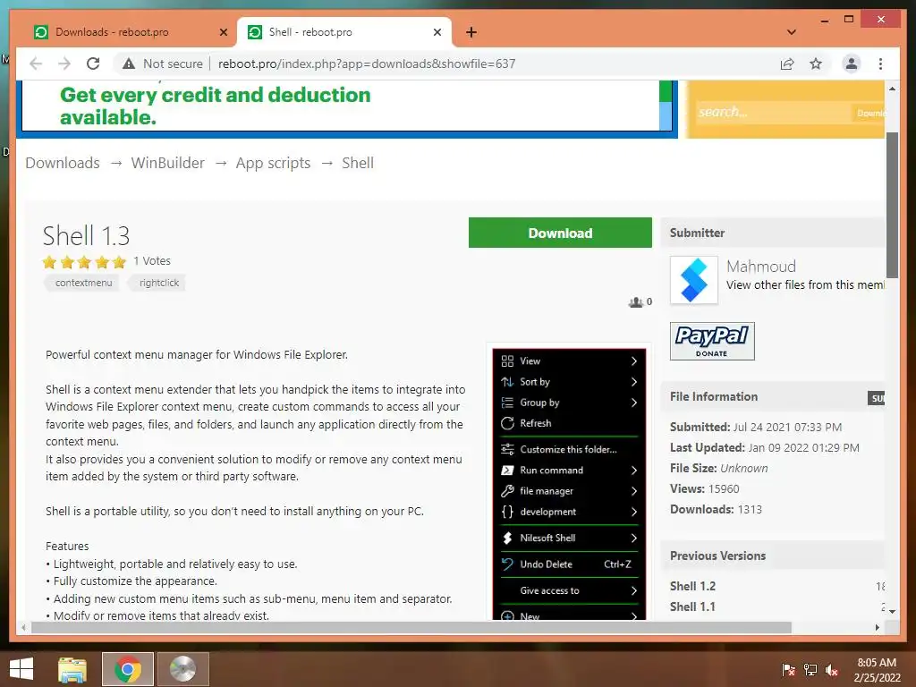Viewport: 916px width, 687px height.
Task: Click the Chrome taskbar icon
Action: tap(127, 669)
